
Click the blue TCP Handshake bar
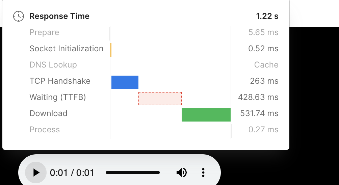tap(125, 82)
